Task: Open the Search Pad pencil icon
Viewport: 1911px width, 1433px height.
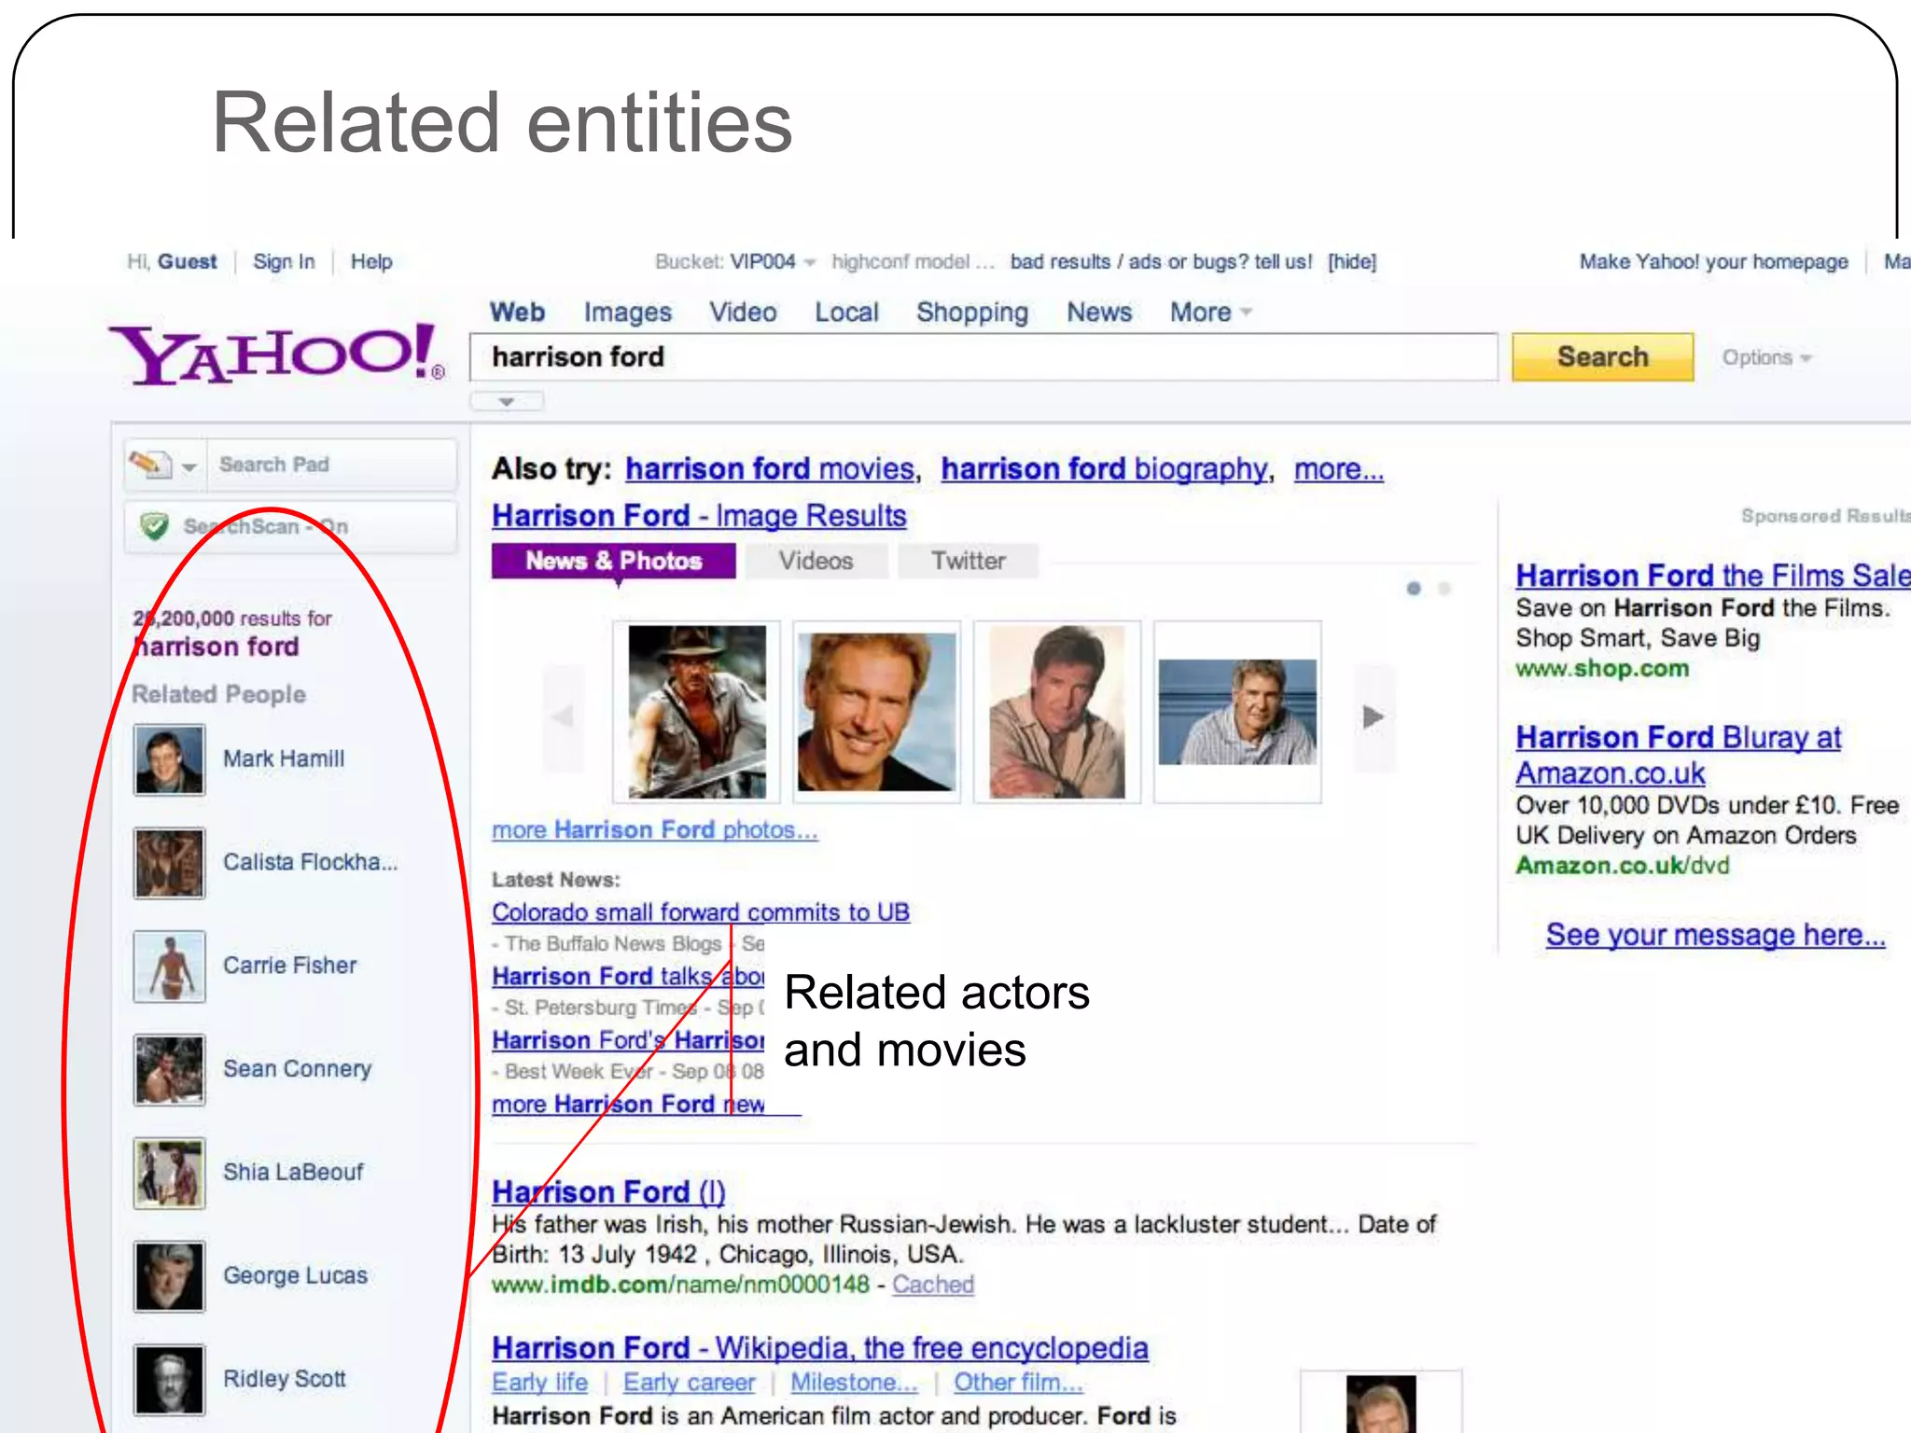Action: click(150, 464)
